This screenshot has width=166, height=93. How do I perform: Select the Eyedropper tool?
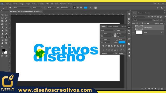[6, 21]
